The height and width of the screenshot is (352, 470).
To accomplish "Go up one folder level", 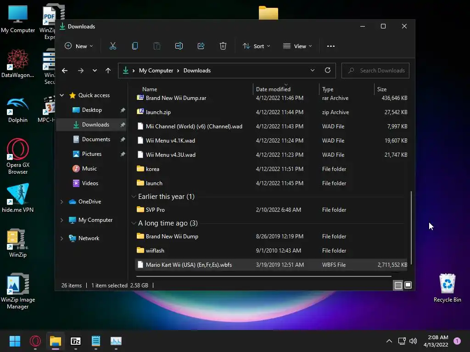I will [x=108, y=71].
